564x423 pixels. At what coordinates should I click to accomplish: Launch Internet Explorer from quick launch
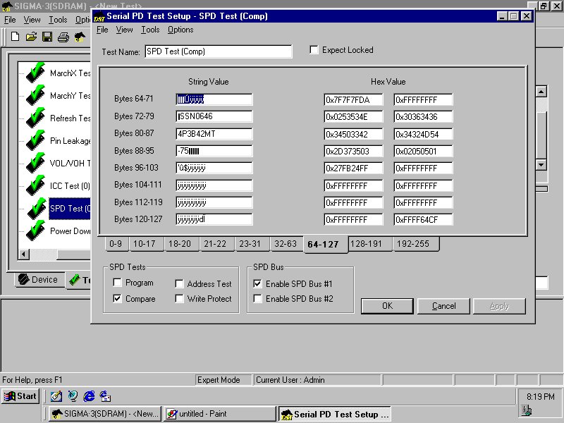click(x=89, y=396)
